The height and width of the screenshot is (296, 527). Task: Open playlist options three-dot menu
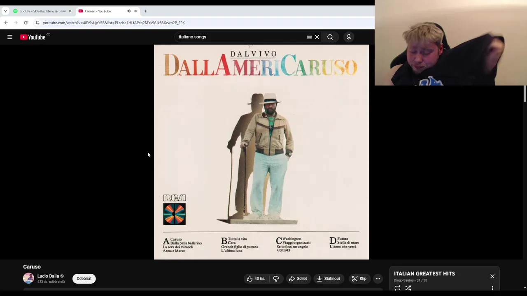click(x=492, y=288)
